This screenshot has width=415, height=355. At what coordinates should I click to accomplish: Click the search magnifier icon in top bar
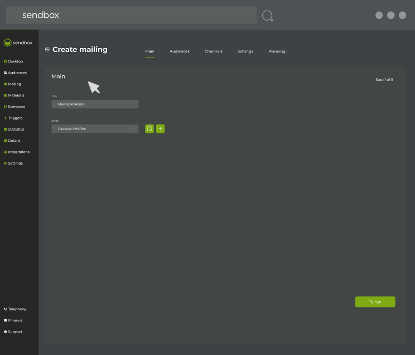tap(267, 16)
